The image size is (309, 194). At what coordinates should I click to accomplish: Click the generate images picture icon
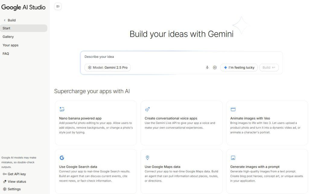(x=233, y=158)
